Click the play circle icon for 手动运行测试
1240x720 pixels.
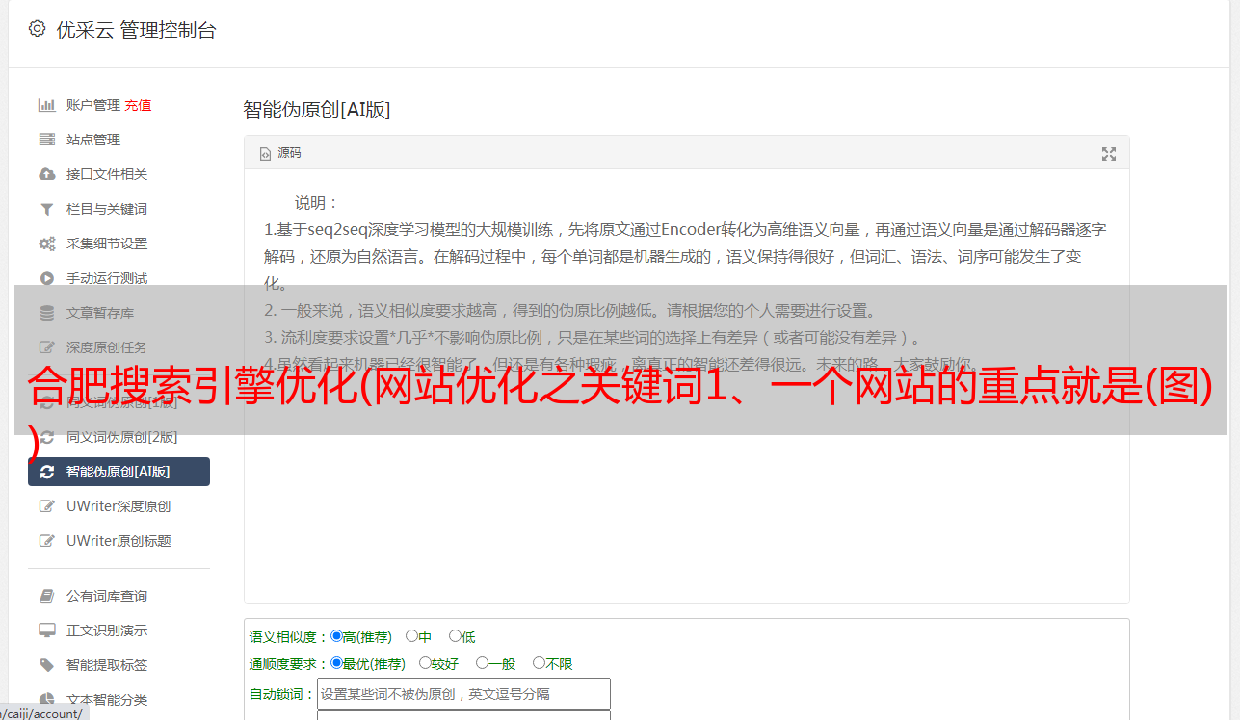(46, 278)
